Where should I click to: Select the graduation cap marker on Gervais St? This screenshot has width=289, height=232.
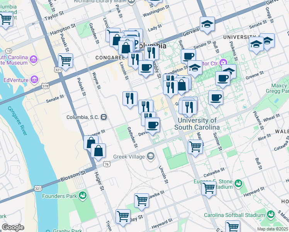(x=207, y=25)
